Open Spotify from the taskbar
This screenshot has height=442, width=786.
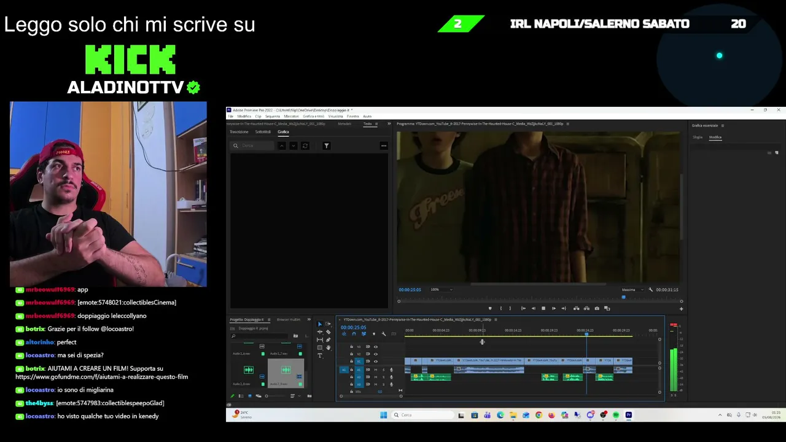click(x=616, y=415)
